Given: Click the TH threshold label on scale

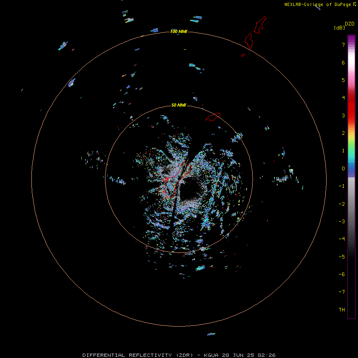Looking at the screenshot, I should coord(342,310).
